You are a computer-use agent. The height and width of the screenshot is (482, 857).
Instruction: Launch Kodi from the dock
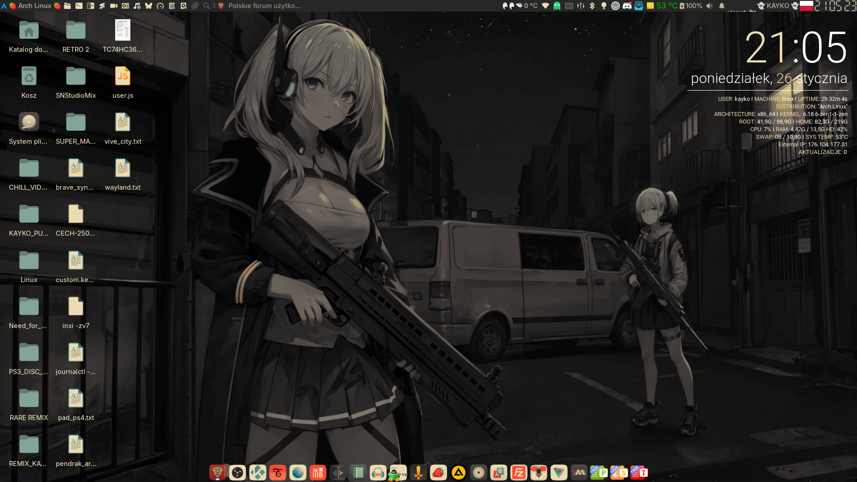(258, 472)
